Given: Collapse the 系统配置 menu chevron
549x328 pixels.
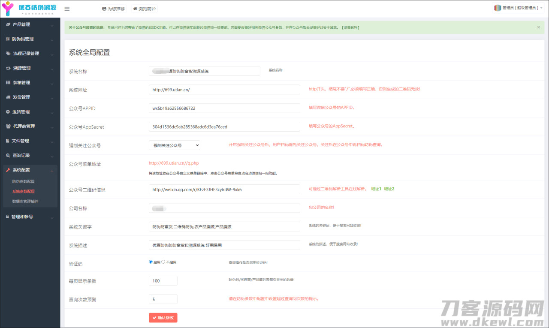Looking at the screenshot, I should 52,171.
